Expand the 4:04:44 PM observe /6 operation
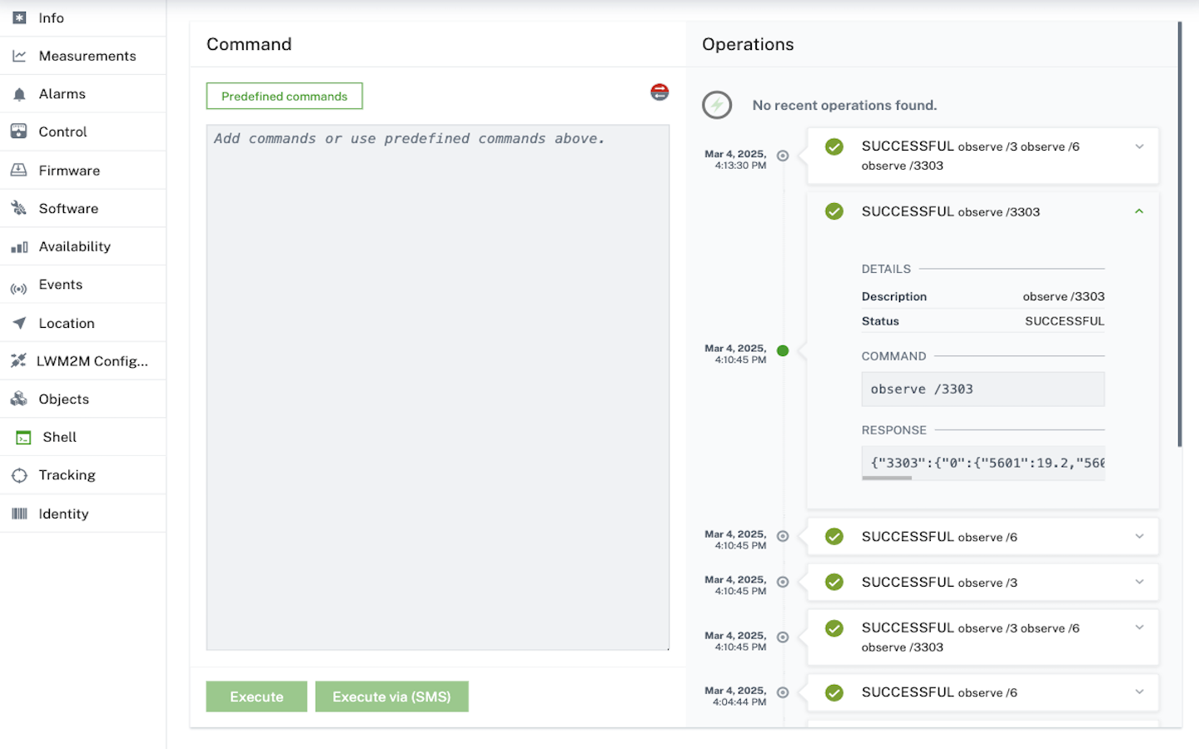 1139,692
